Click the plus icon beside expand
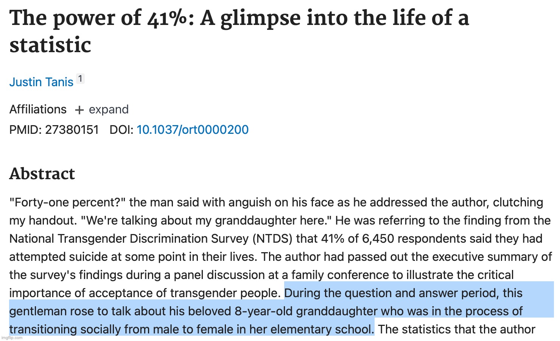 coord(79,110)
